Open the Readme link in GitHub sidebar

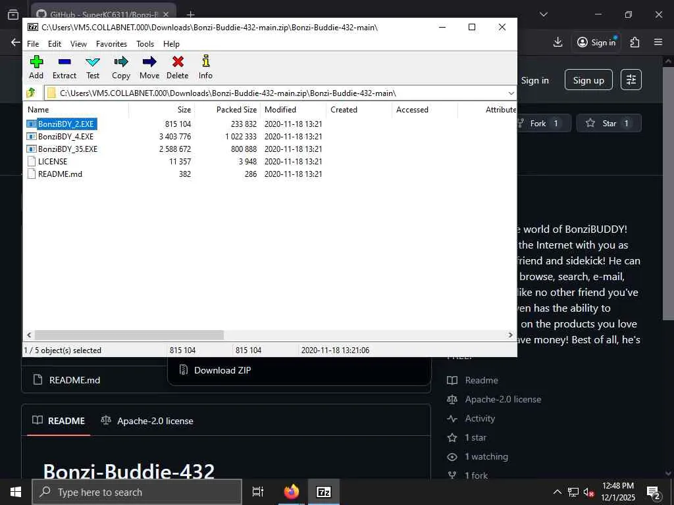coord(481,380)
